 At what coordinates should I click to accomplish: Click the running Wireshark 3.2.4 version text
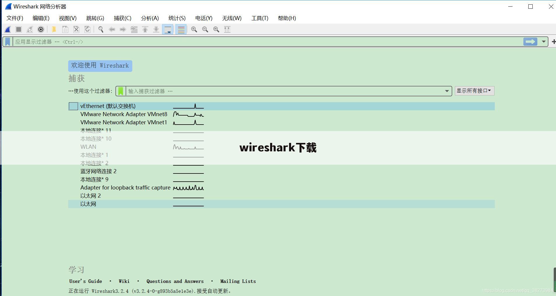(x=150, y=291)
